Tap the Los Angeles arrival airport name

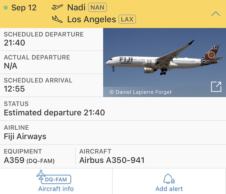(92, 19)
